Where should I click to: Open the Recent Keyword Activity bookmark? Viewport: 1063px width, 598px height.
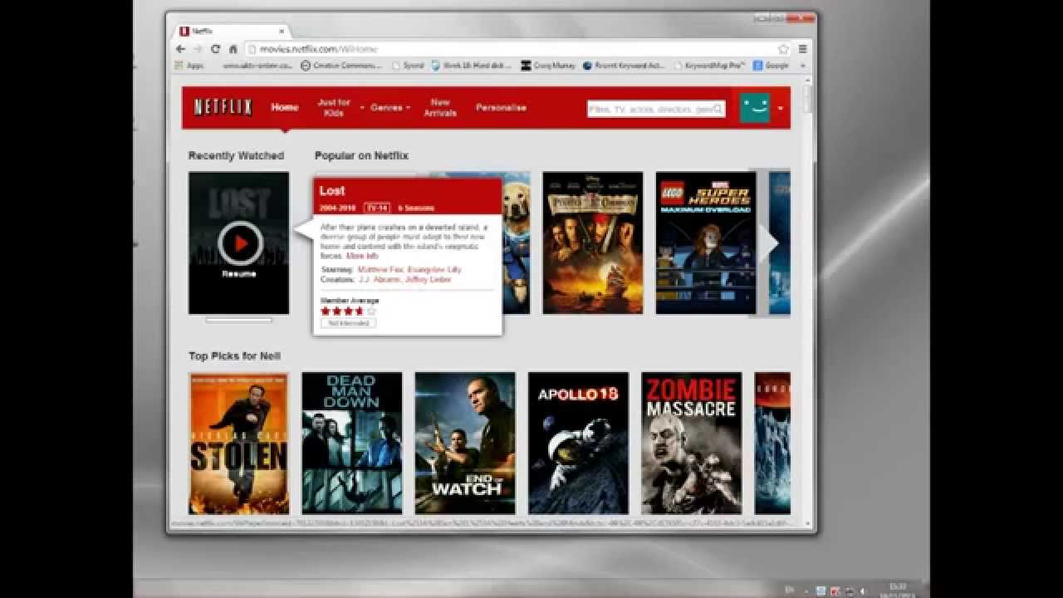[x=624, y=65]
